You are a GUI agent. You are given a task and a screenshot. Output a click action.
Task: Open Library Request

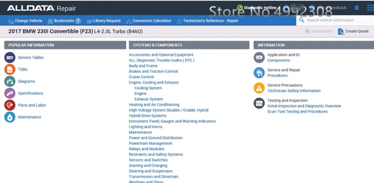pos(107,21)
